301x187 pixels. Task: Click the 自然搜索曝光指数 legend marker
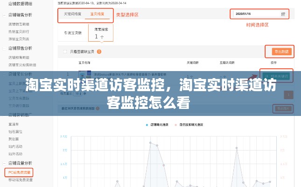point(176,125)
